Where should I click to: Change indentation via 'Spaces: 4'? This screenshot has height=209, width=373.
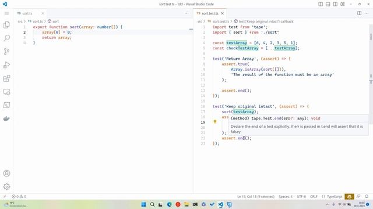[286, 197]
